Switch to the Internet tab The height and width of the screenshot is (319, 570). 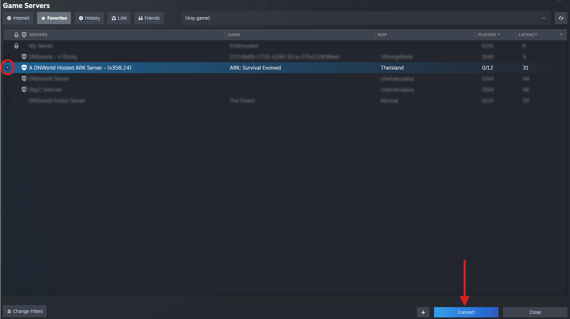click(18, 18)
